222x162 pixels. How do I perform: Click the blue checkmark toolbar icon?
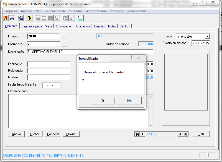72,18
